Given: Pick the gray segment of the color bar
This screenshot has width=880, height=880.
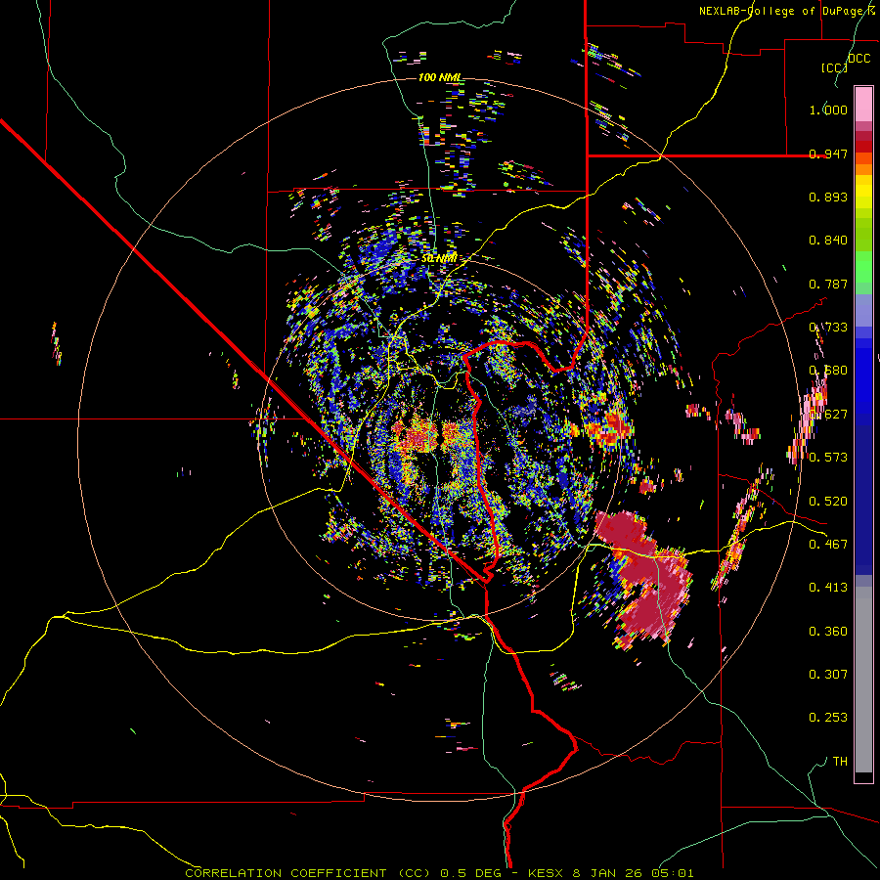Looking at the screenshot, I should click(x=863, y=680).
